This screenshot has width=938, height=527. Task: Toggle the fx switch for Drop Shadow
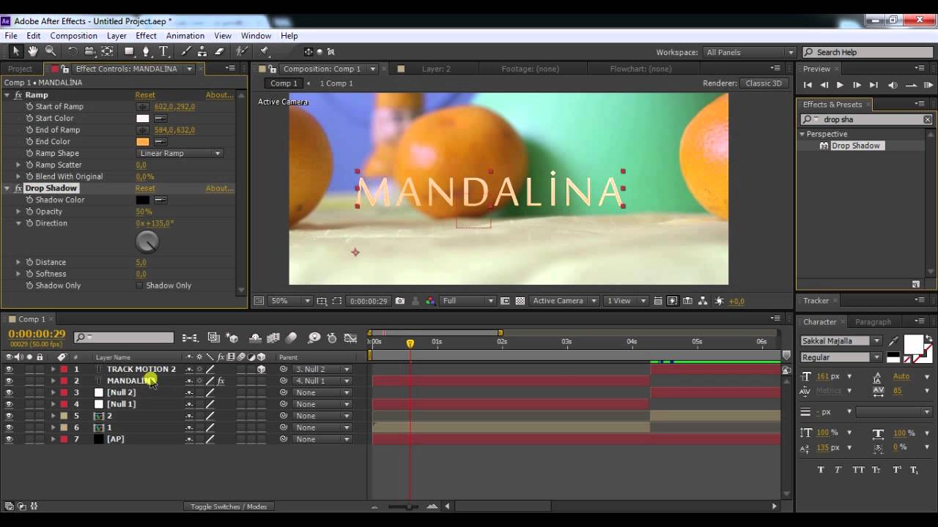pos(18,189)
